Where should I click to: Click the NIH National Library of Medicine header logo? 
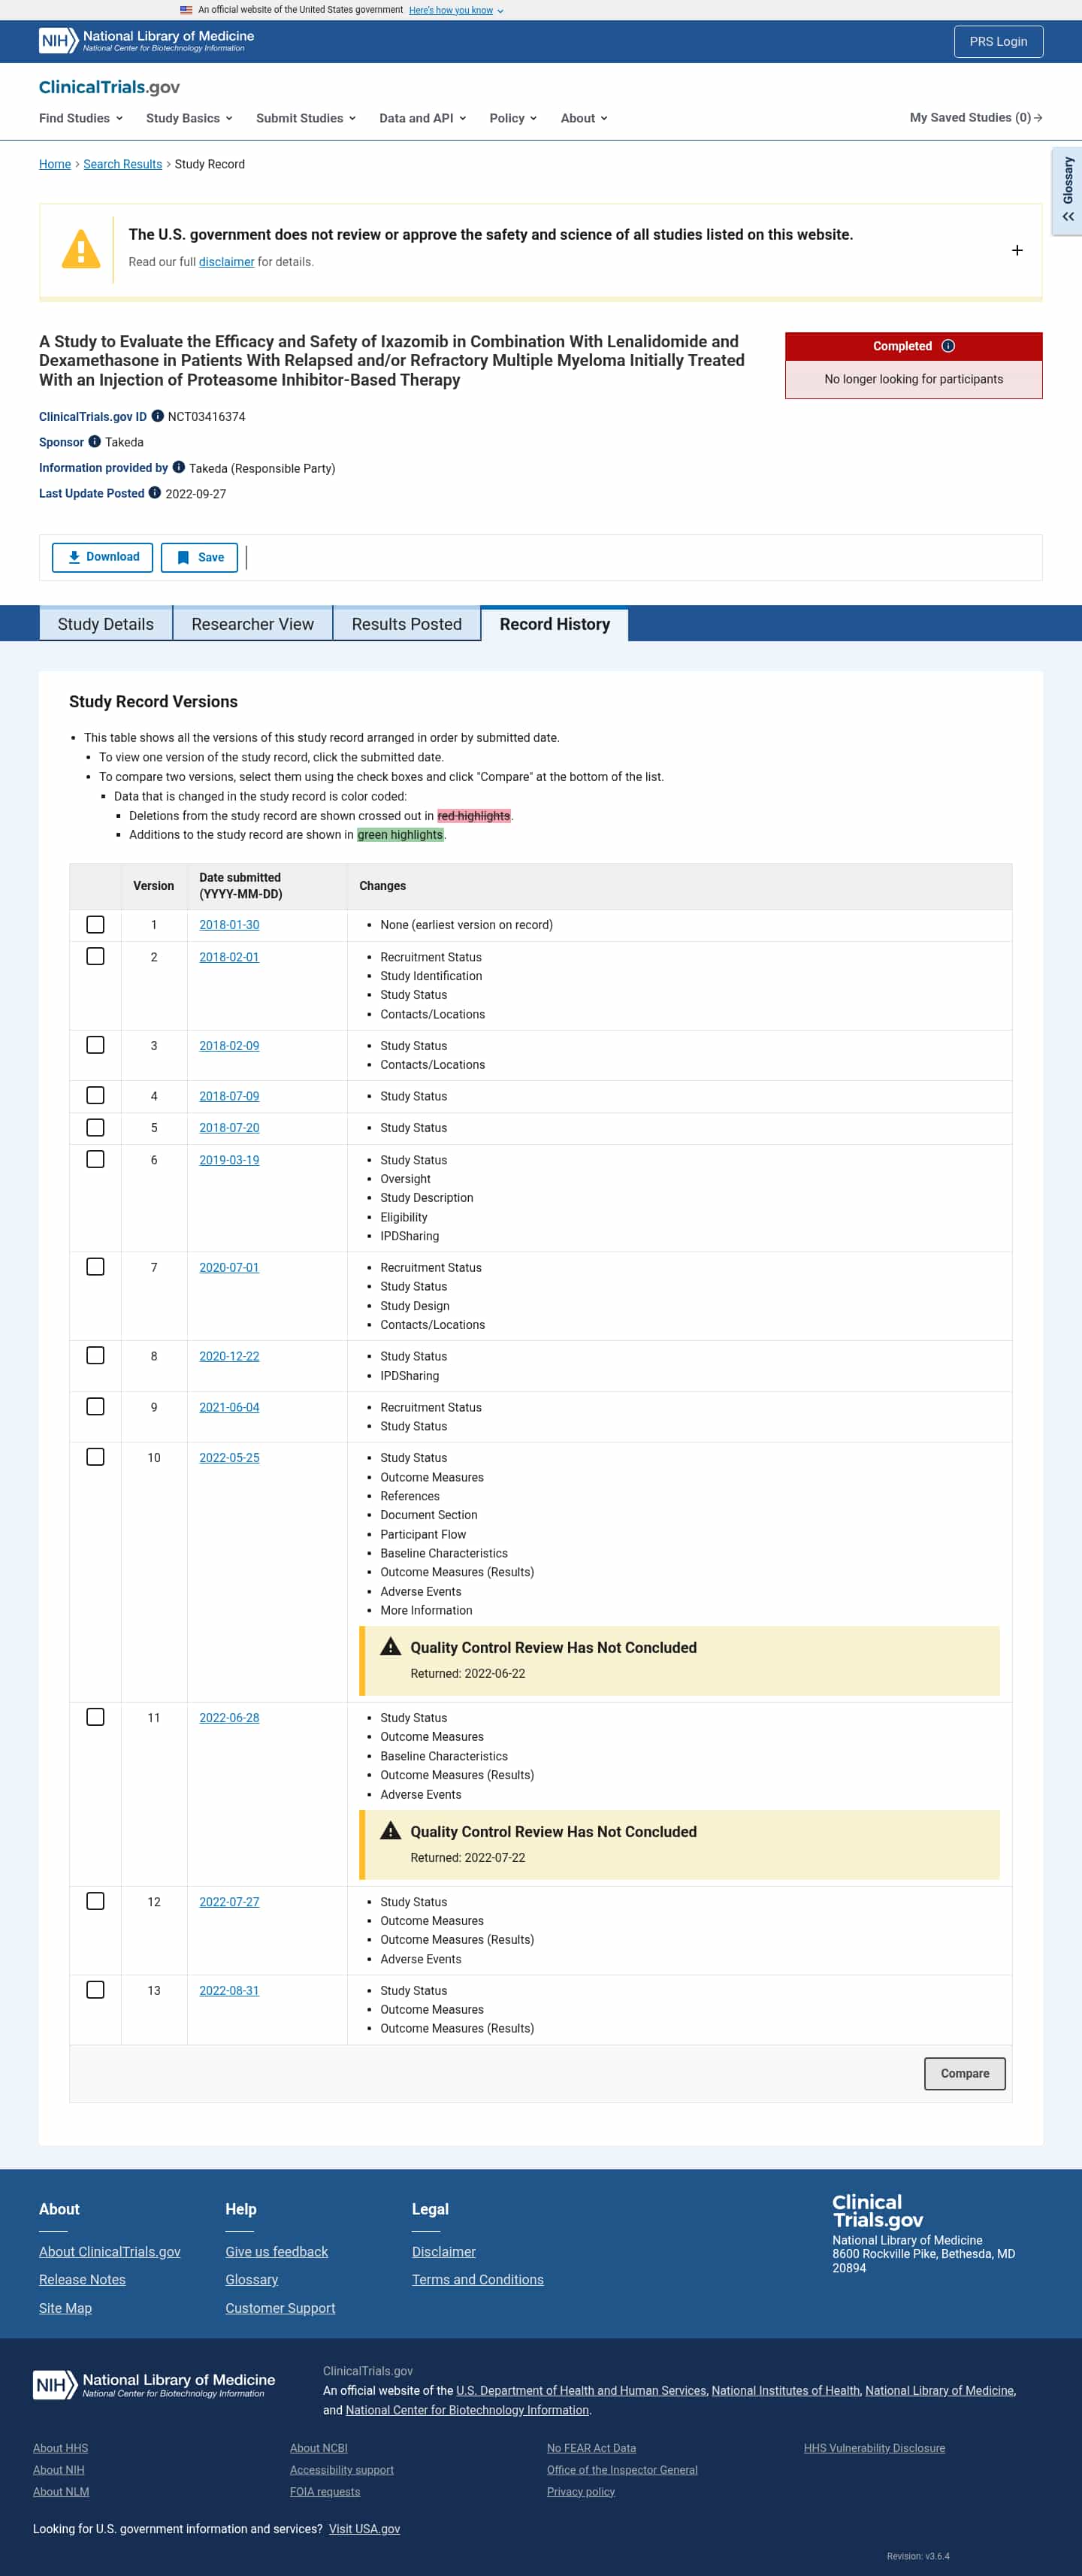tap(146, 41)
